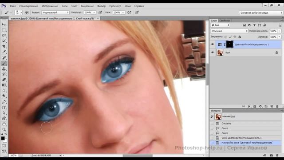Image resolution: width=284 pixels, height=160 pixels.
Task: Delete layer trash icon in Layers panel
Action: click(x=277, y=107)
